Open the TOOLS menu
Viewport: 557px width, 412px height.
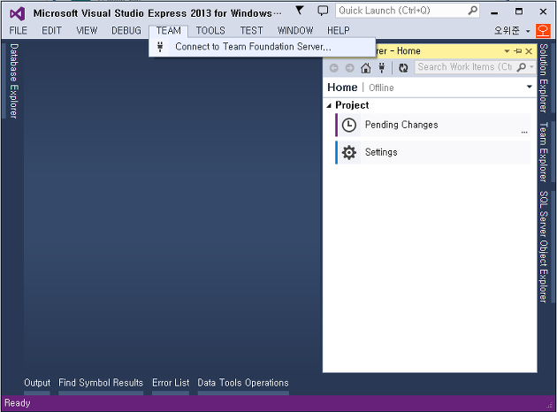[x=210, y=31]
